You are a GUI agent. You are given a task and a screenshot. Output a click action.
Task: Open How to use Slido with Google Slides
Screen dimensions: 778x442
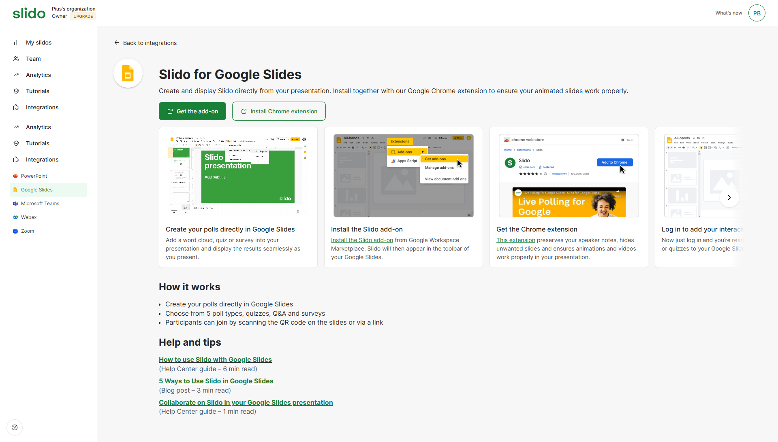(x=215, y=359)
